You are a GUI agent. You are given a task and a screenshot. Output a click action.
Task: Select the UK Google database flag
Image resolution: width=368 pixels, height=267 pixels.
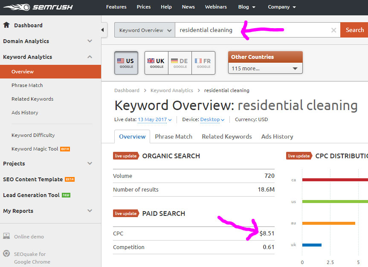coord(156,63)
